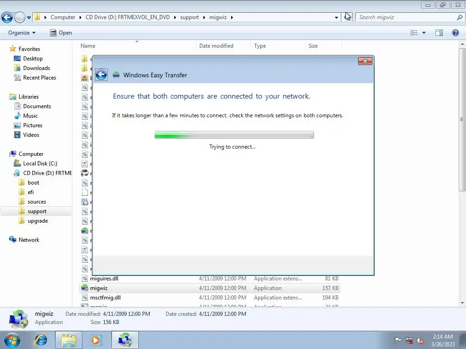Launch Internet Explorer from taskbar

41,340
